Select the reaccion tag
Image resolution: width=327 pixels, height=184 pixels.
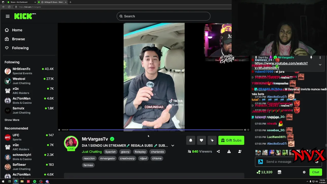(89, 158)
